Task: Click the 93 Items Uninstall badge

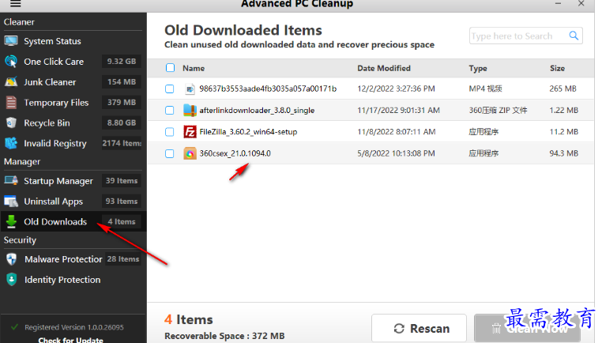Action: tap(122, 202)
